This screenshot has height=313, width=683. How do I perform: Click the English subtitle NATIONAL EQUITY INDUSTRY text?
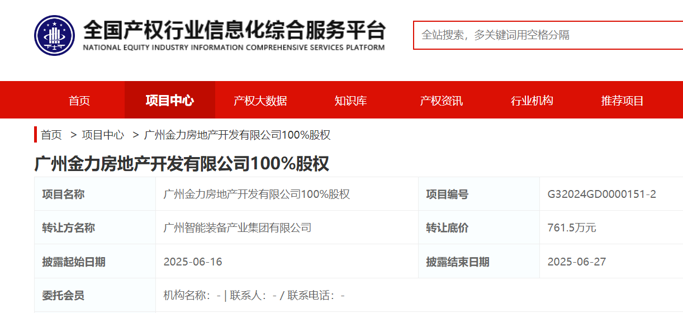tap(234, 48)
